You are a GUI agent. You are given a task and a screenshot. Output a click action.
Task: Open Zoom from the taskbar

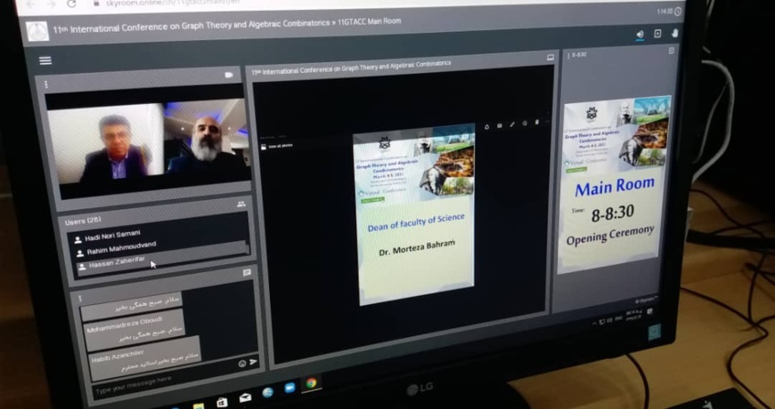pos(290,388)
